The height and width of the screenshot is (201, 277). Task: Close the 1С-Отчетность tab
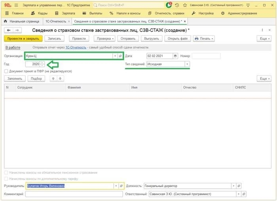69,21
